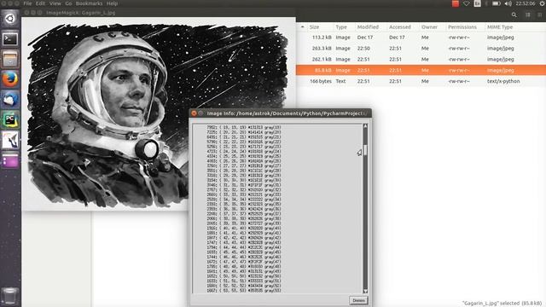The image size is (546, 307).
Task: Open the View menu
Action: click(55, 3)
